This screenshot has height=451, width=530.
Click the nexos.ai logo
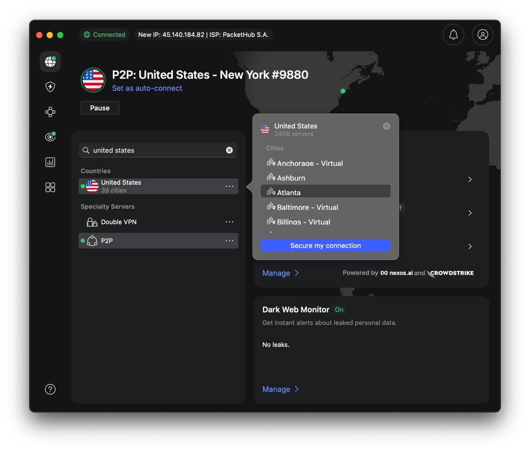point(396,273)
